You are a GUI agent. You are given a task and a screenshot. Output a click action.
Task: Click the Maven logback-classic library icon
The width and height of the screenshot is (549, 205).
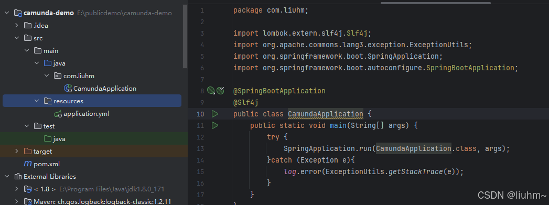tap(28, 202)
